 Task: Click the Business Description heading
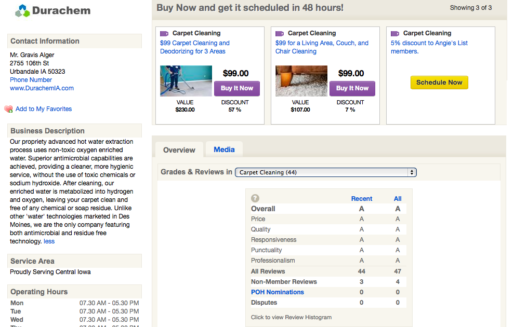point(47,131)
